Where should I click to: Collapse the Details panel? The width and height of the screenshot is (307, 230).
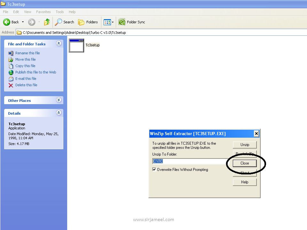coord(59,113)
